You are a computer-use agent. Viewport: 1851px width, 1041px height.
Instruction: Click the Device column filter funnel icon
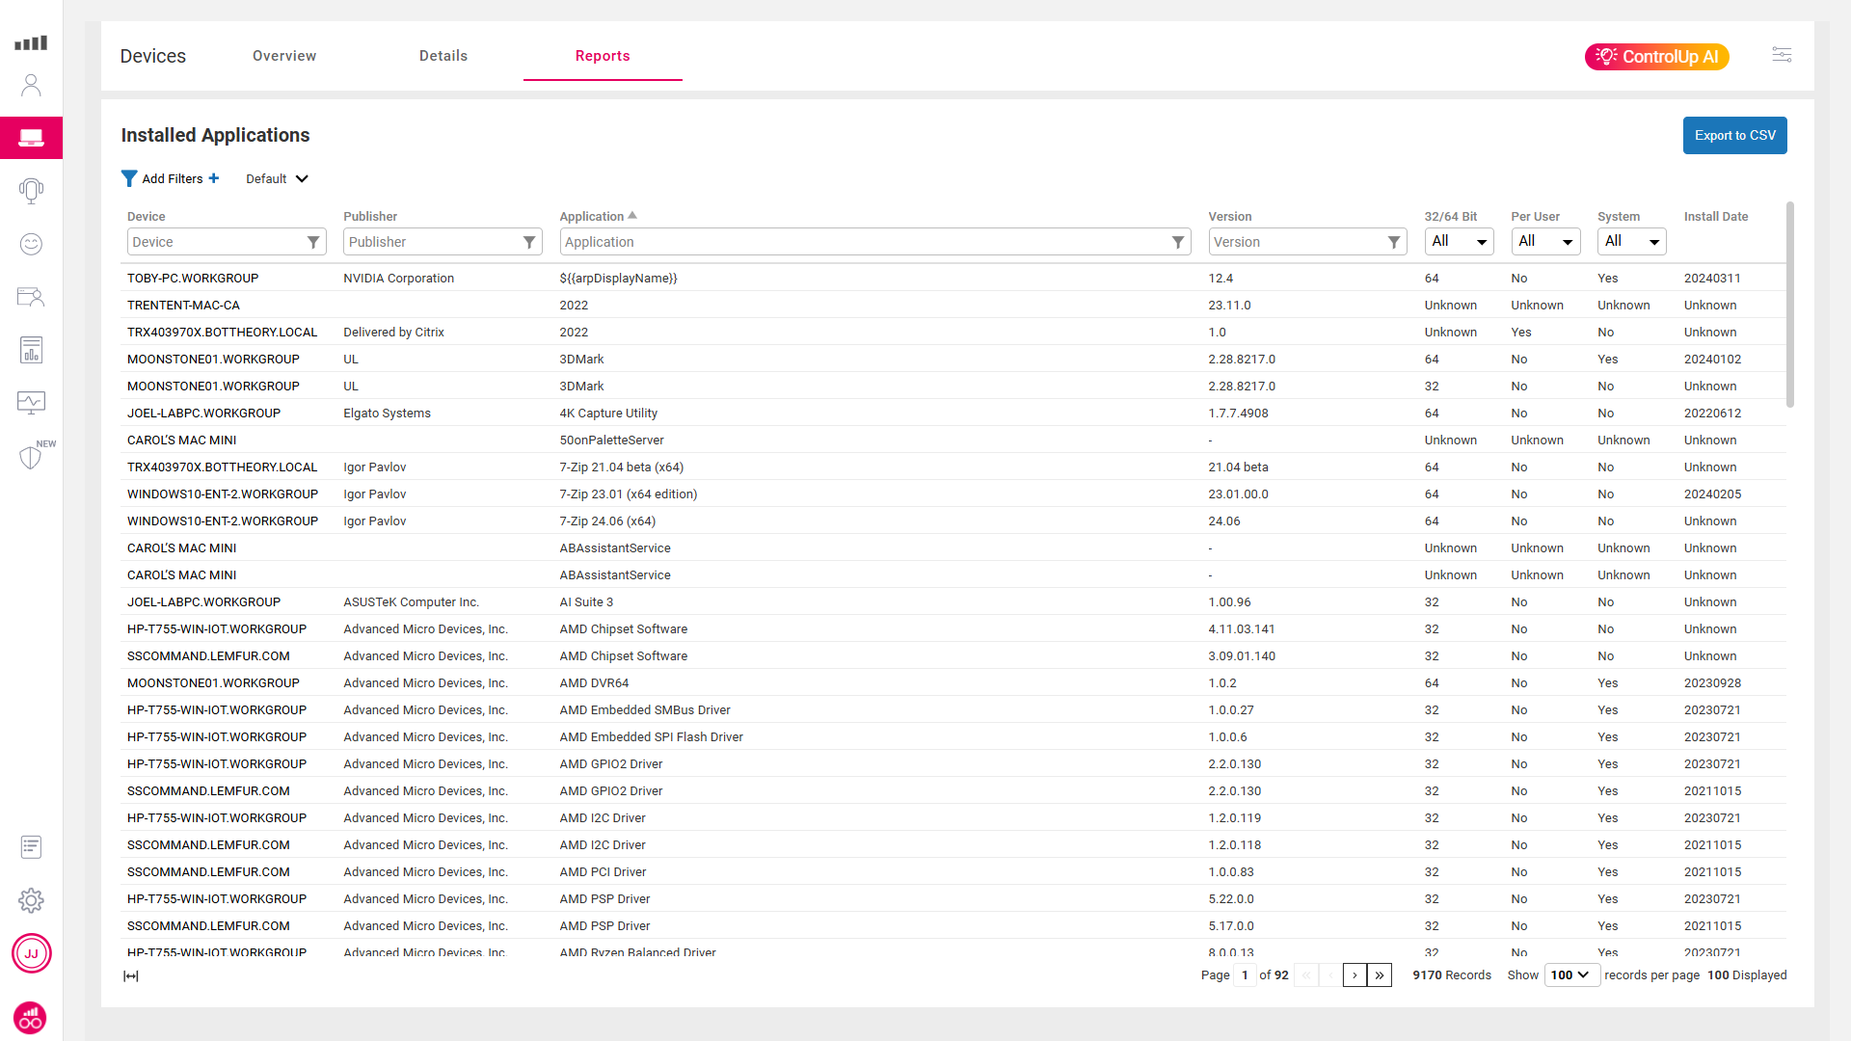pos(313,242)
